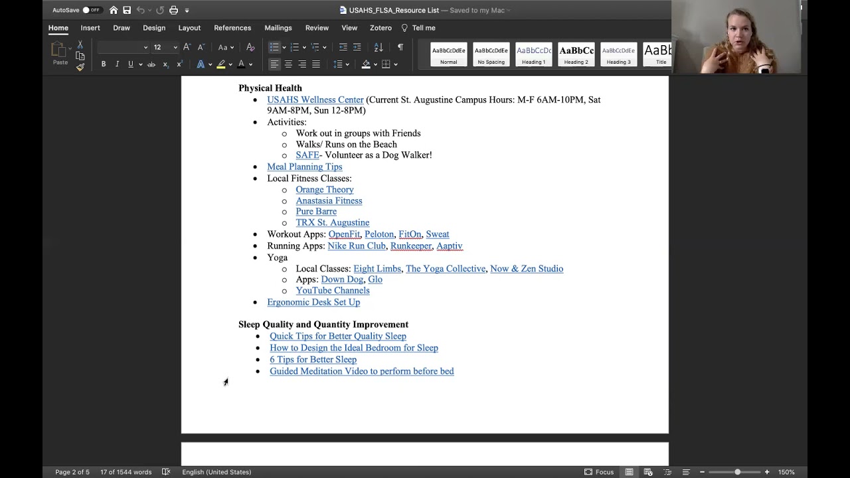This screenshot has width=850, height=478.
Task: Align text left
Action: pos(274,64)
